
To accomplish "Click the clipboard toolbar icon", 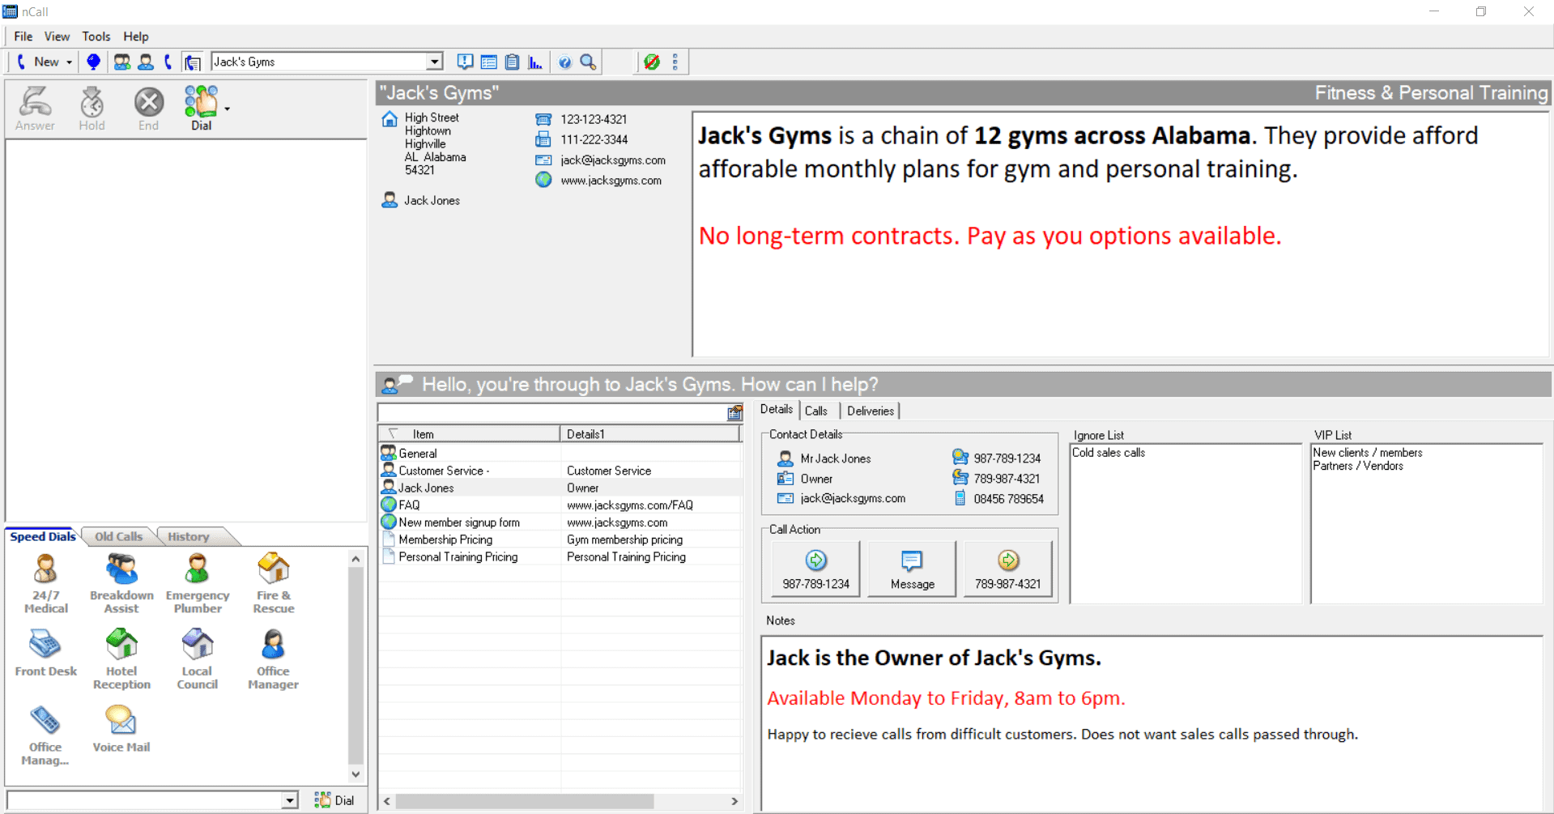I will (x=512, y=62).
